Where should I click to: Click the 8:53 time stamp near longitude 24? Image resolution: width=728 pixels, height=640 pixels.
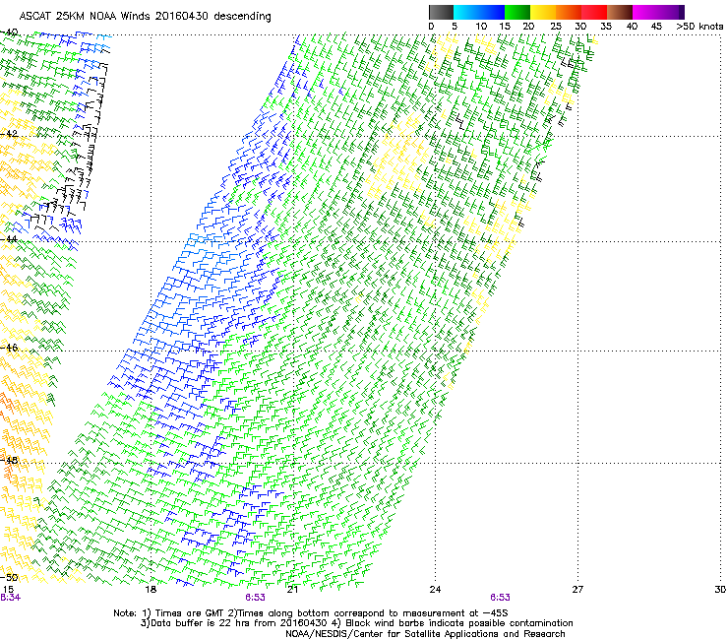click(500, 598)
